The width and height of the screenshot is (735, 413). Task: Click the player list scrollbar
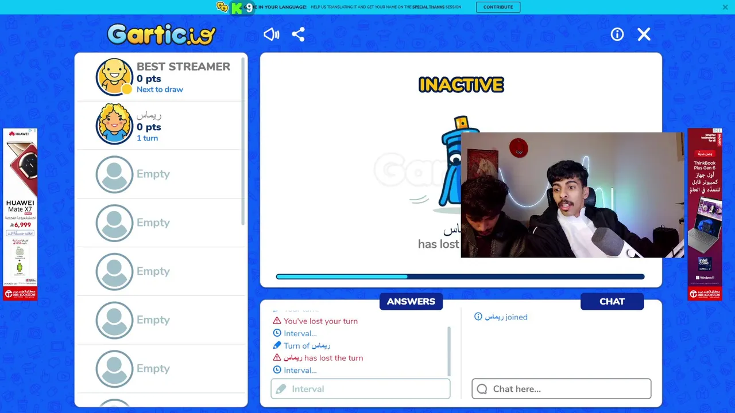(243, 141)
